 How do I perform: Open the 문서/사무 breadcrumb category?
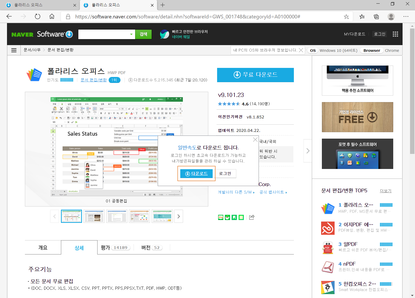click(32, 50)
